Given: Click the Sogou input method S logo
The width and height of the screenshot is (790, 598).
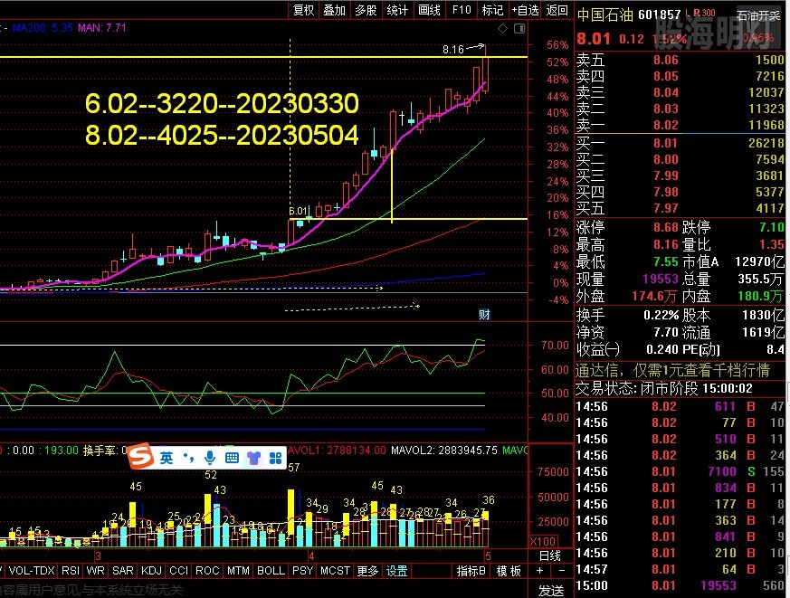Looking at the screenshot, I should click(x=140, y=456).
